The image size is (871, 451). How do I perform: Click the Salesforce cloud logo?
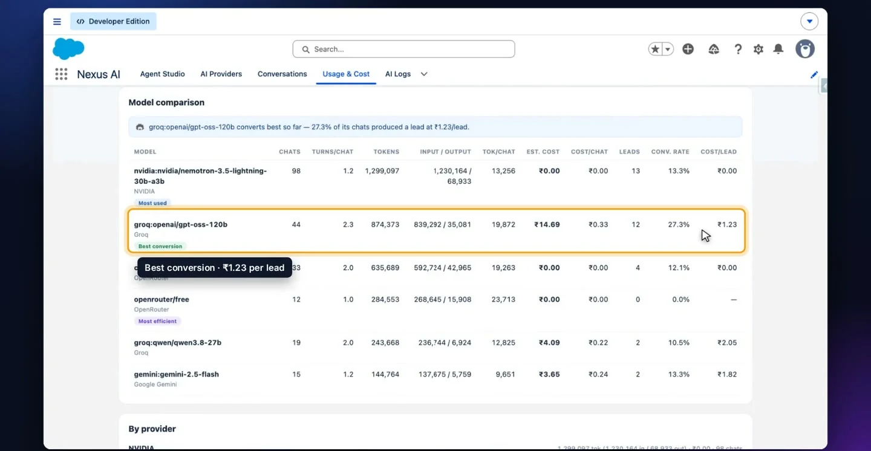(68, 49)
